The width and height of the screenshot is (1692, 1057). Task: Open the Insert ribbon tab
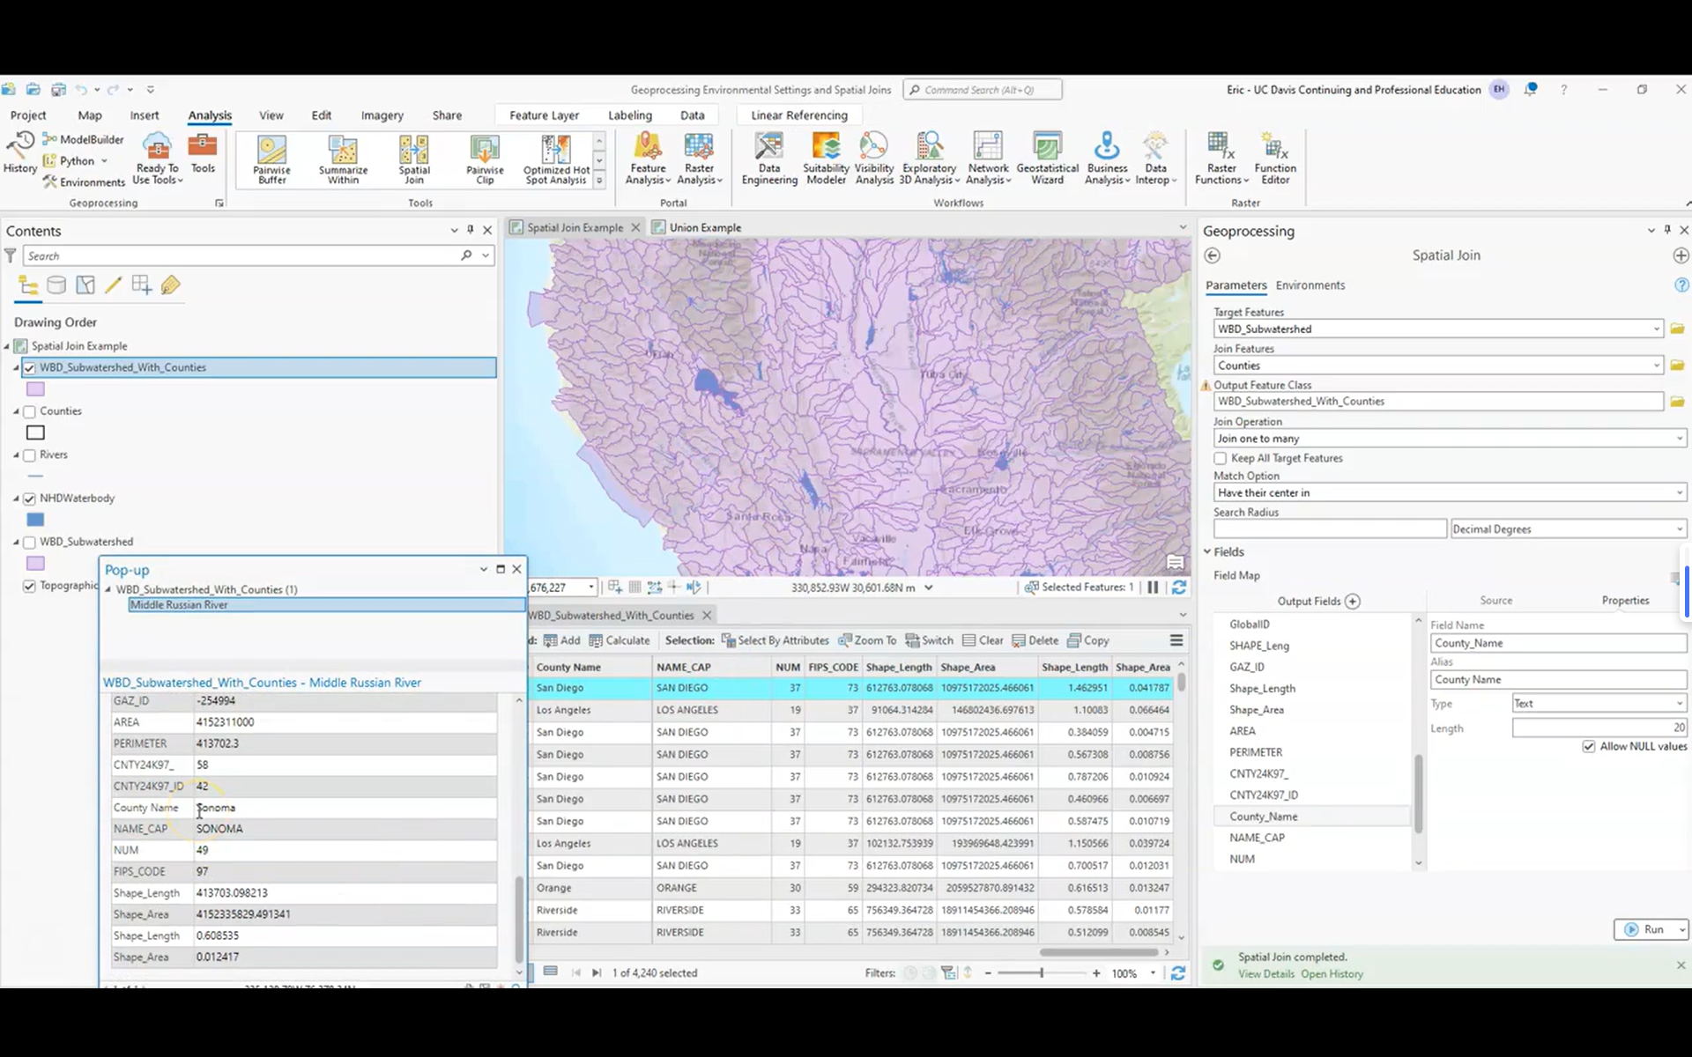click(145, 115)
